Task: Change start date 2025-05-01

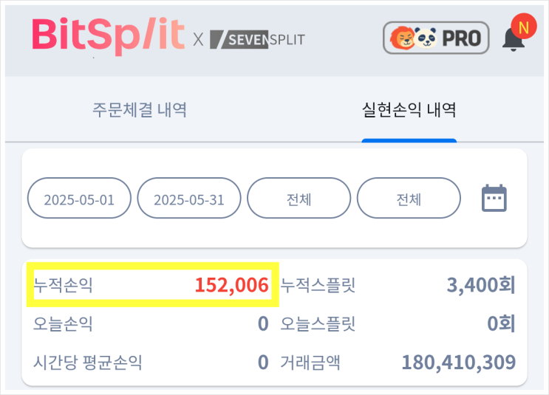Action: click(x=79, y=199)
